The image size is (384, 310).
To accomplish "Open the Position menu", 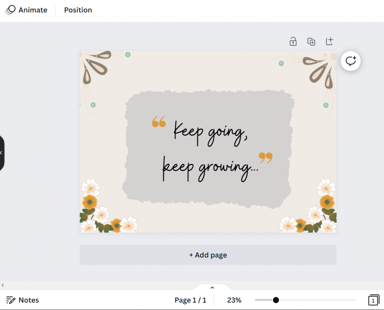I will [78, 10].
